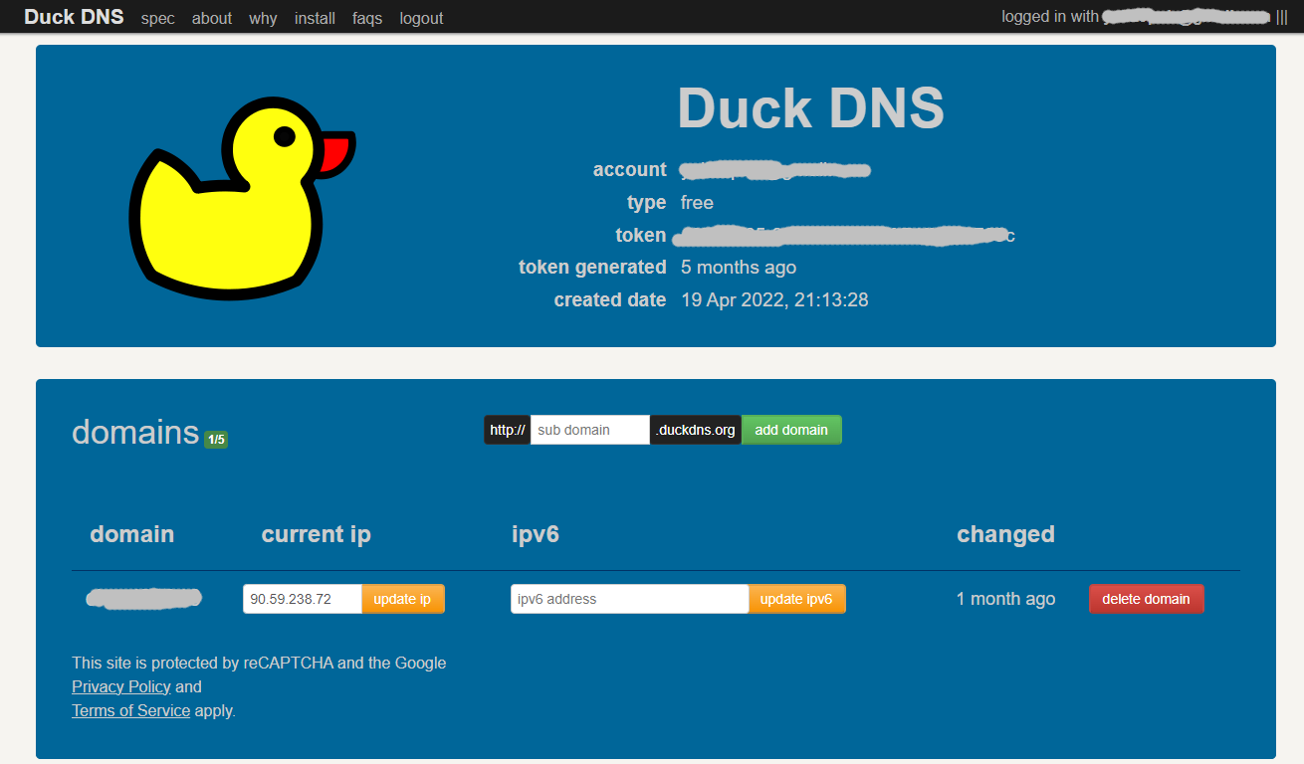
Task: Click the "1 month ago" changed value
Action: tap(1005, 599)
